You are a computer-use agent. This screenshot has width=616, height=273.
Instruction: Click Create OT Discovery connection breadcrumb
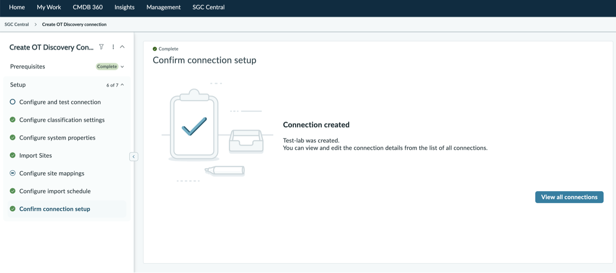(74, 24)
